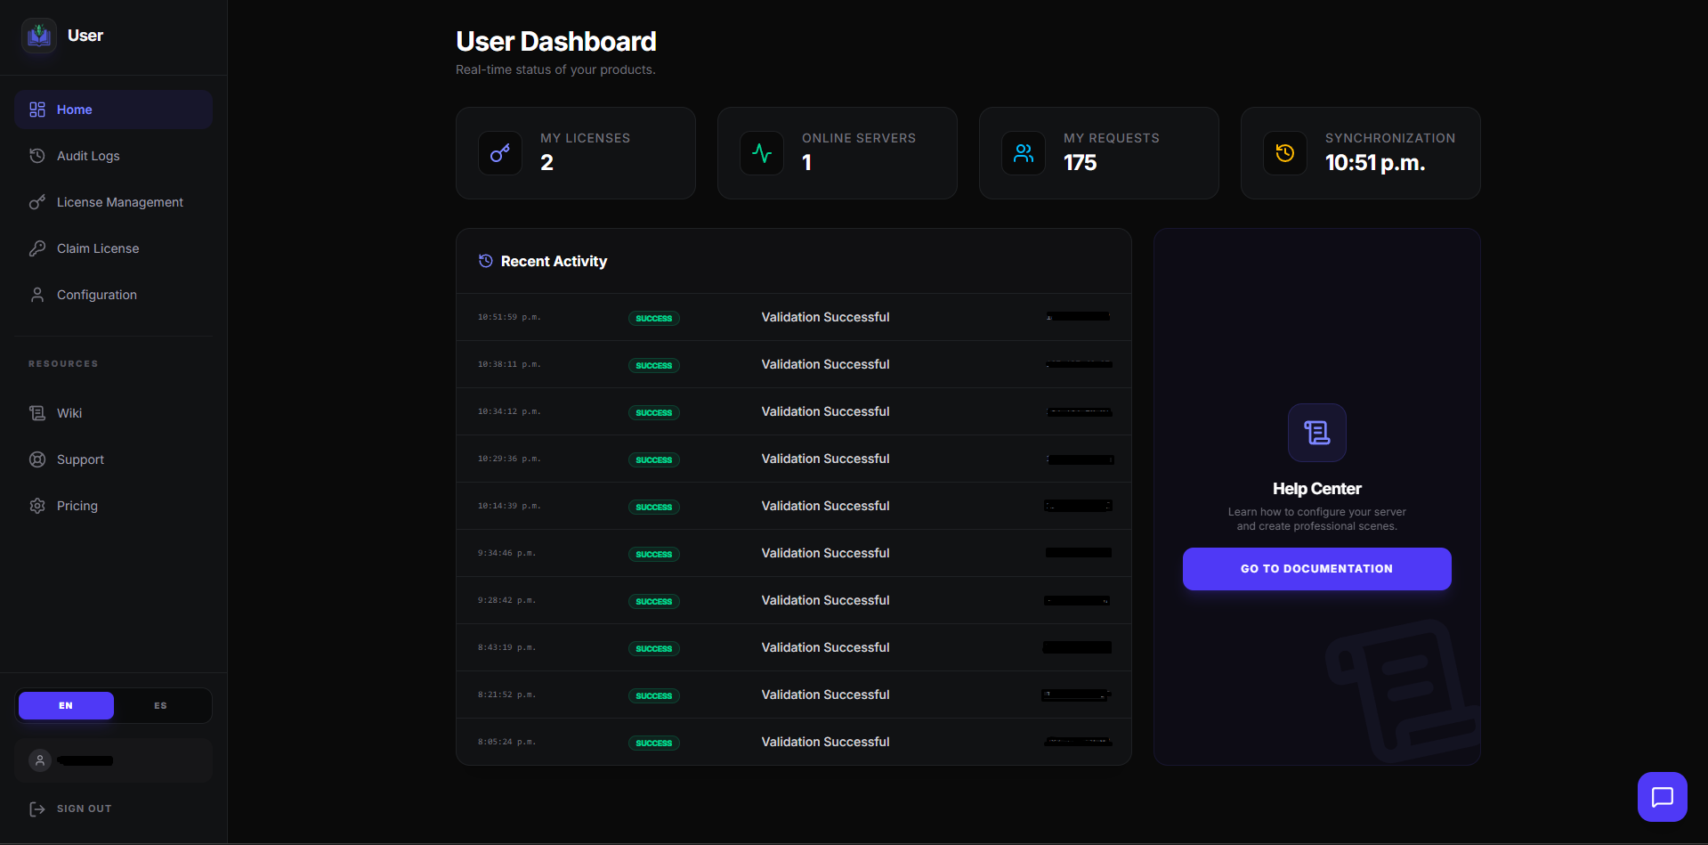
Task: Click the 10:51:59 p.m. timestamp
Action: click(x=509, y=317)
